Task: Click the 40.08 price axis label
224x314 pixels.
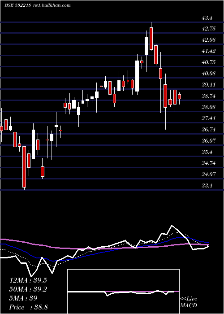Action: pos(209,74)
